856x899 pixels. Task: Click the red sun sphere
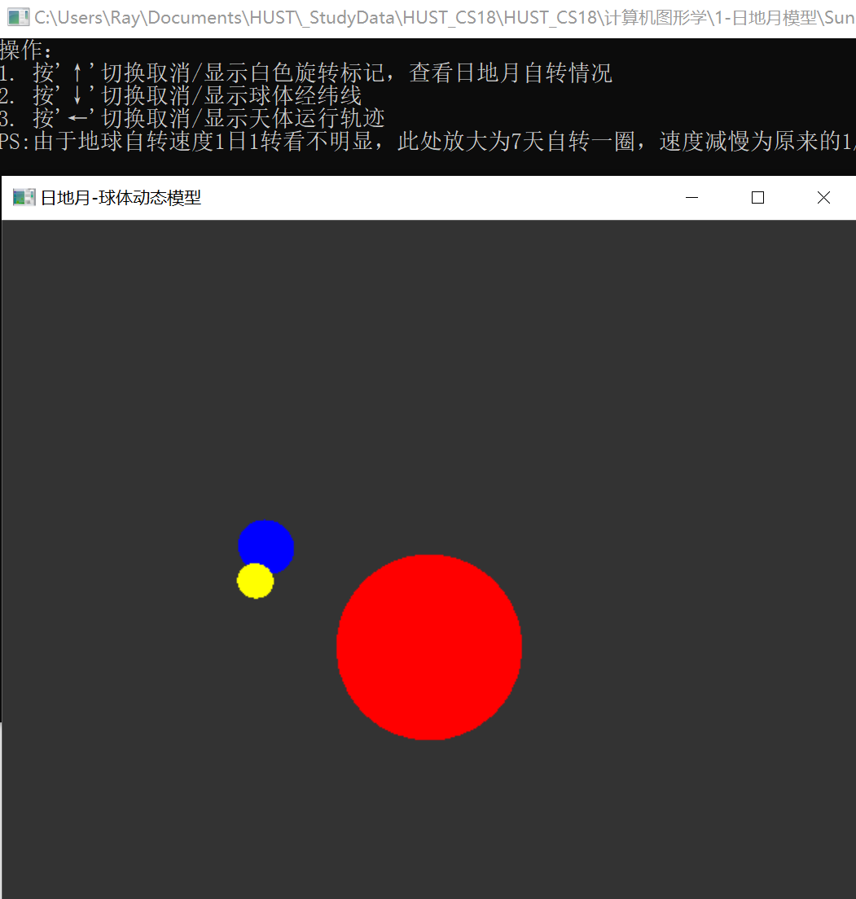pyautogui.click(x=429, y=647)
